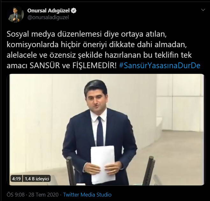Click the word FİŞLEMEDİR! in the tweet

[x=95, y=66]
